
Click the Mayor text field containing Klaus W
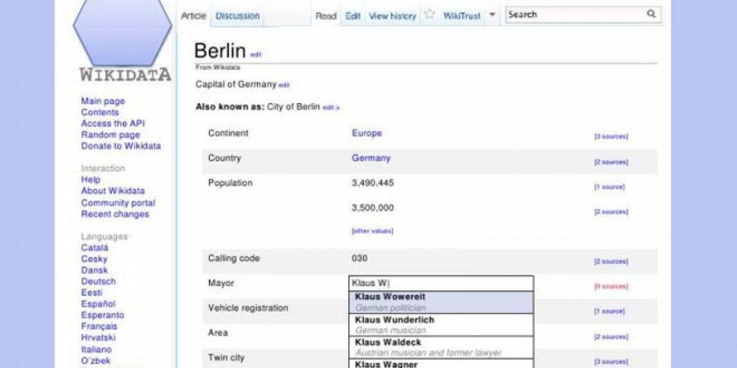[441, 283]
